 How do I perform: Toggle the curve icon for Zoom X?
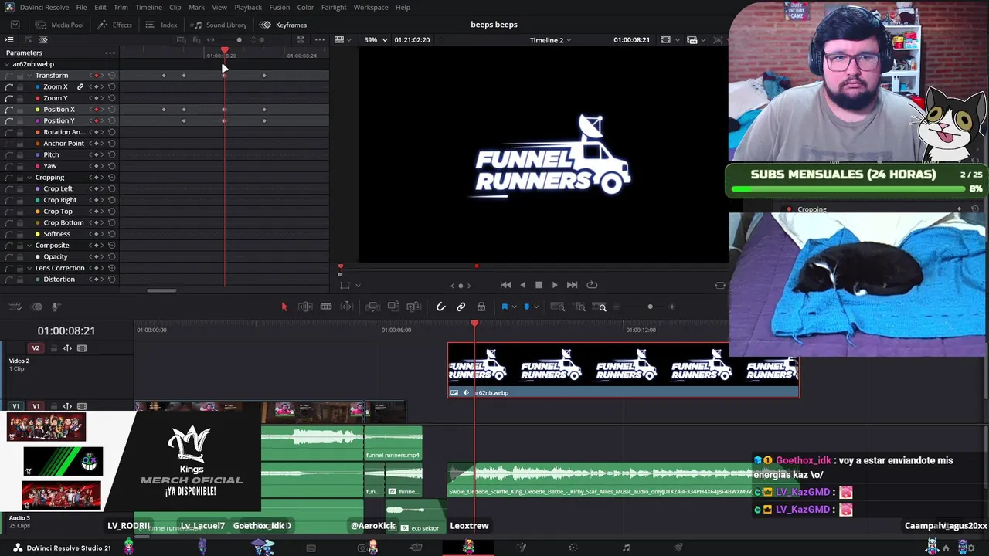[9, 87]
